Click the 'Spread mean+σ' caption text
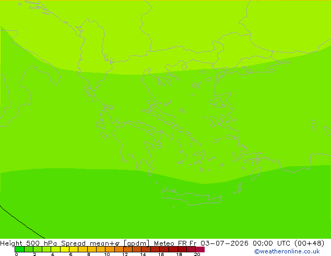Screen dimensions: 331x256 click(x=90, y=243)
